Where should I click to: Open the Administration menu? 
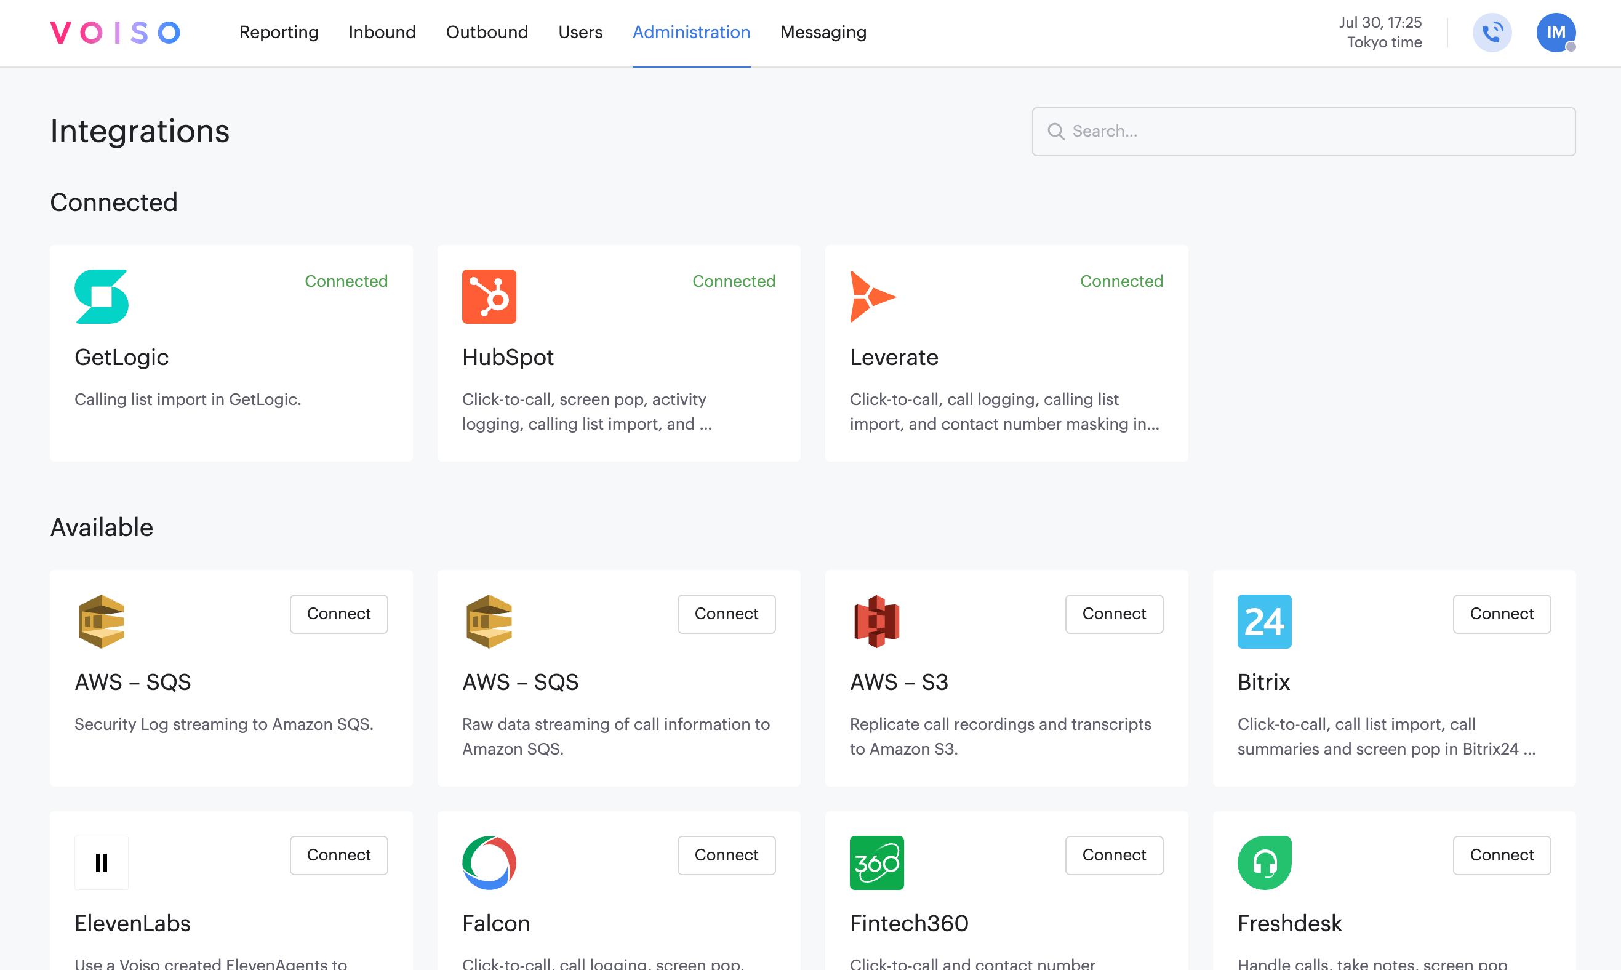point(691,32)
